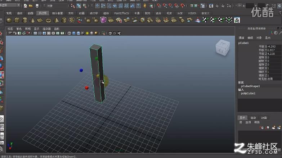Choose select by object type icon

point(79,6)
